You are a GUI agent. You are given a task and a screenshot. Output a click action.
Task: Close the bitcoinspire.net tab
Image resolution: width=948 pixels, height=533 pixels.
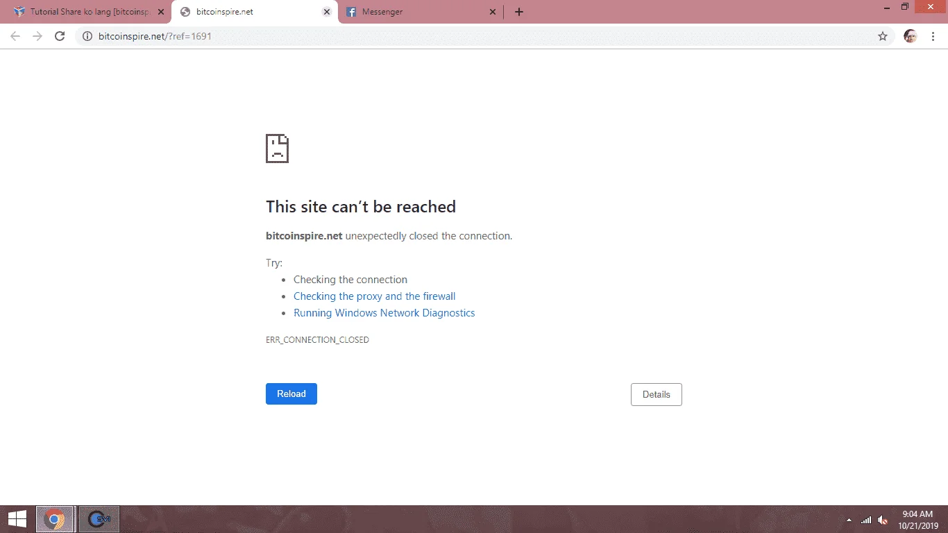click(327, 12)
